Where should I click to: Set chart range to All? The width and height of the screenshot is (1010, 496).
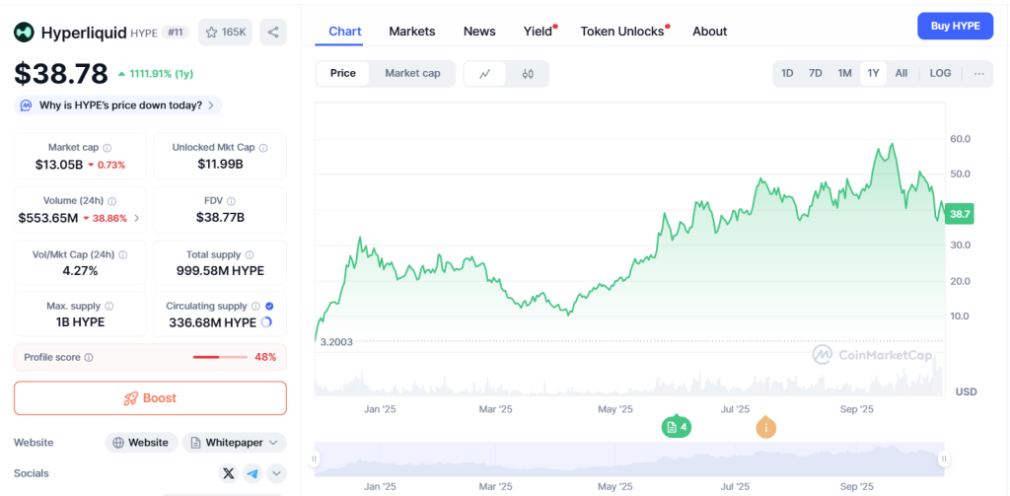point(902,73)
